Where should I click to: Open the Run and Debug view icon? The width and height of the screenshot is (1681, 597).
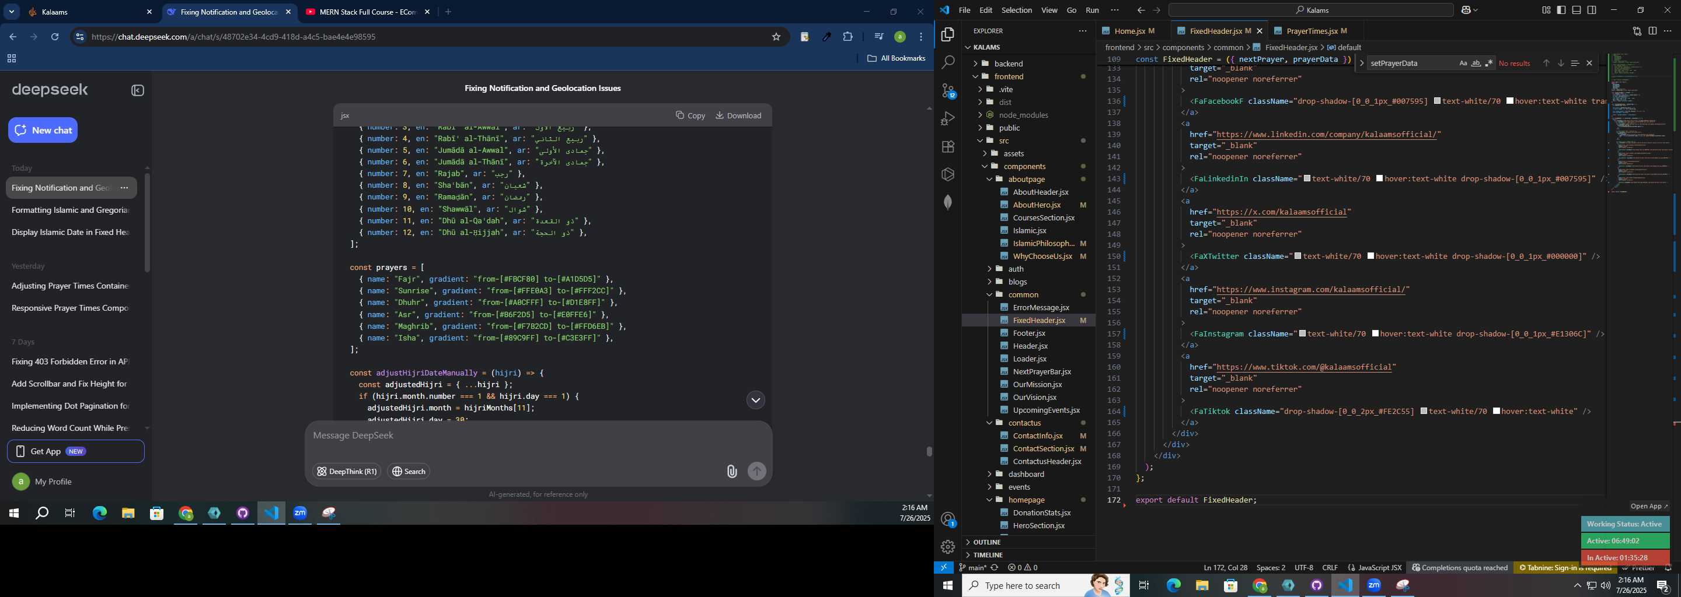[947, 118]
